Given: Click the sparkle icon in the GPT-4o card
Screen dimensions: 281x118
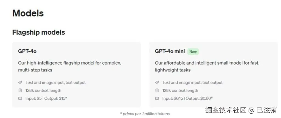Looking at the screenshot, I should [20, 82].
